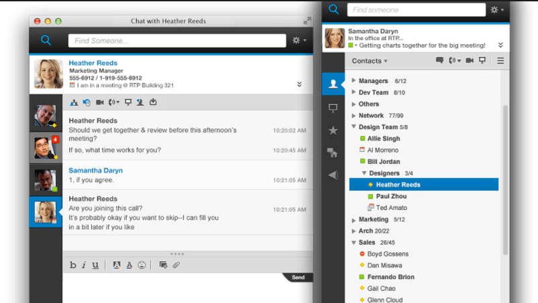Viewport: 538px width, 303px height.
Task: Open the hamburger list menu in contacts
Action: [500, 60]
